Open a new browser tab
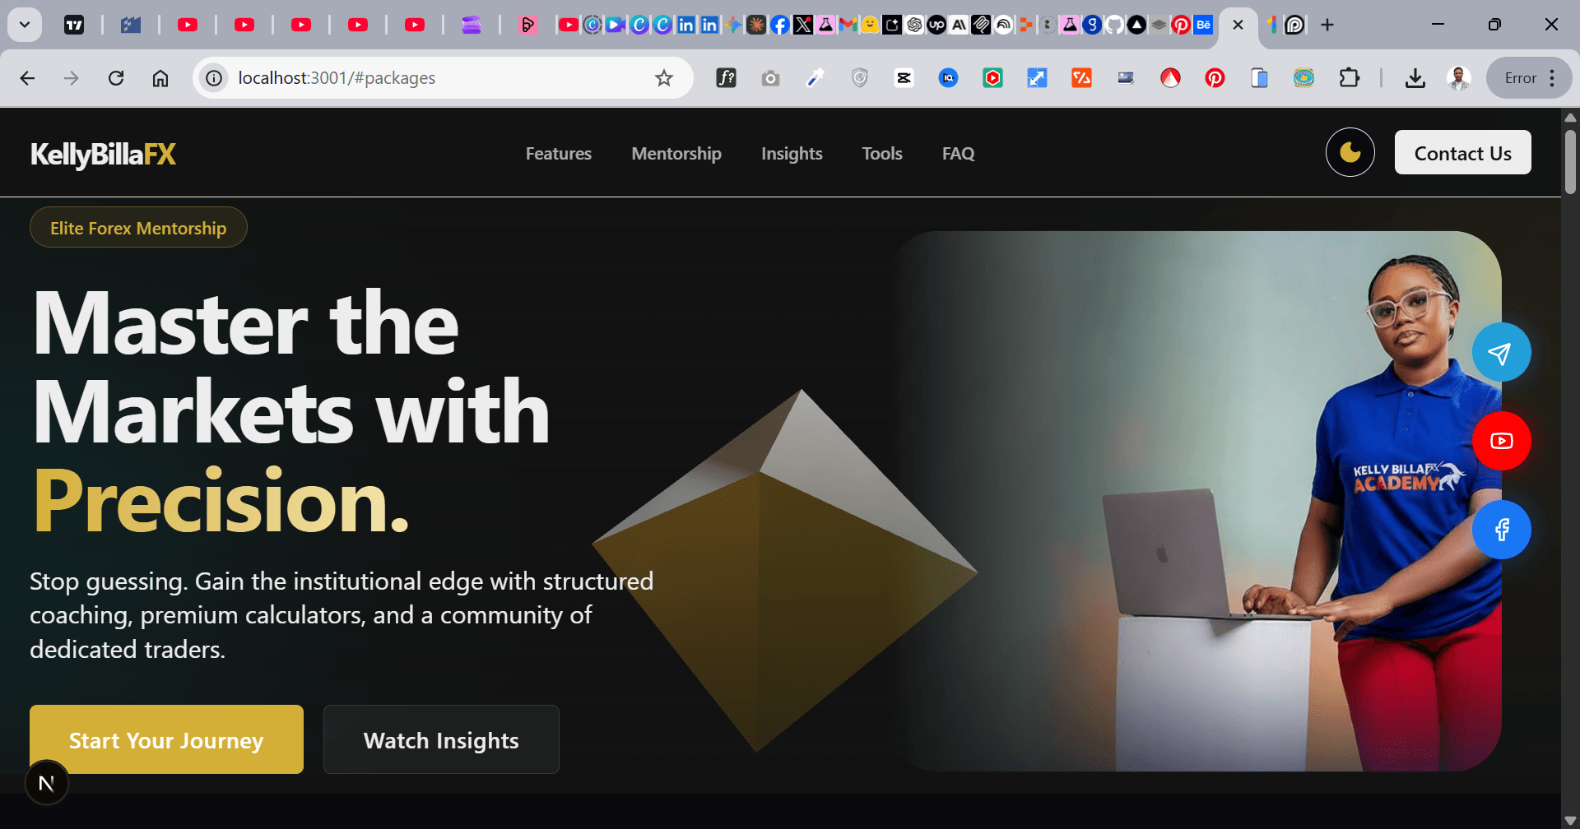Screen dimensions: 1580x829 click(x=1327, y=25)
